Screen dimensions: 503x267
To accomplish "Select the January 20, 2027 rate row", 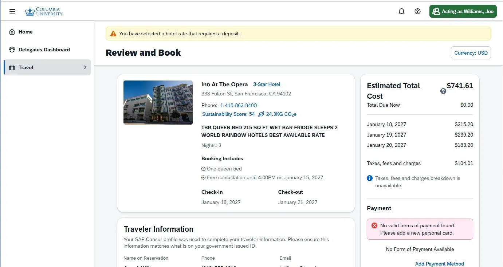I will 420,145.
